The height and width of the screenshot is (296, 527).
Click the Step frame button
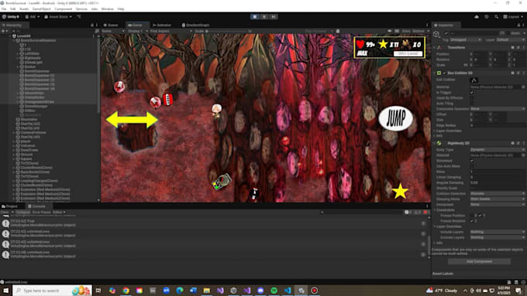point(274,16)
